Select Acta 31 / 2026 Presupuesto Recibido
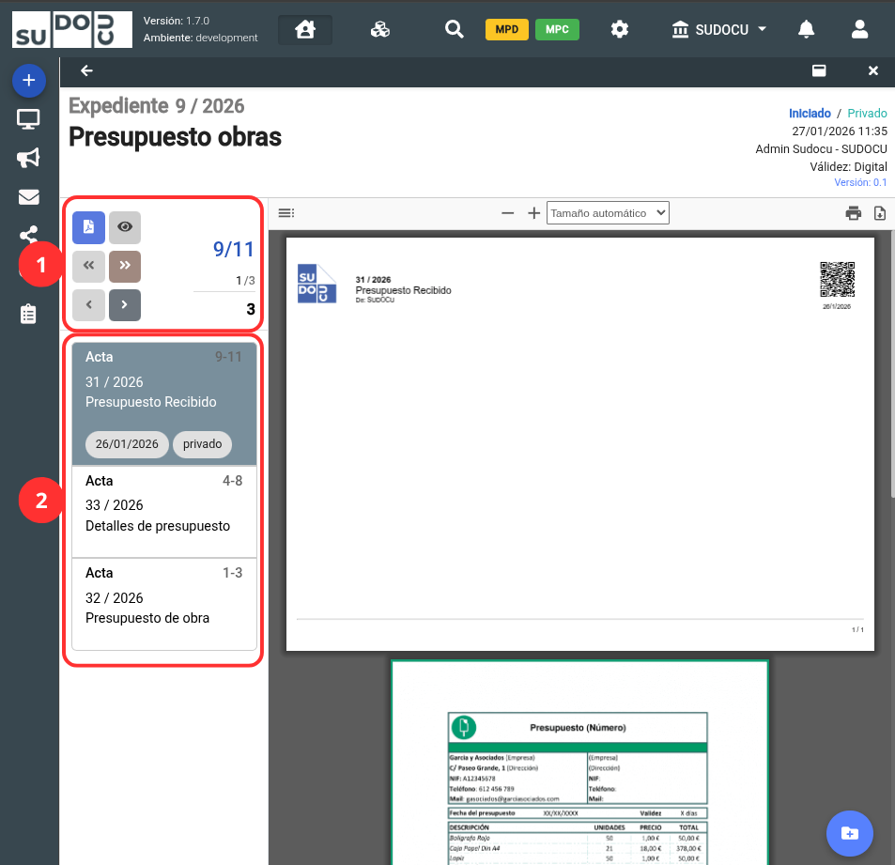Screen dimensions: 895x865 164,404
